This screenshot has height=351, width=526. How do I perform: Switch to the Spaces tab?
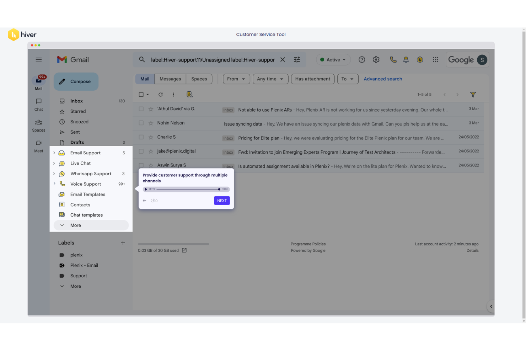(199, 79)
